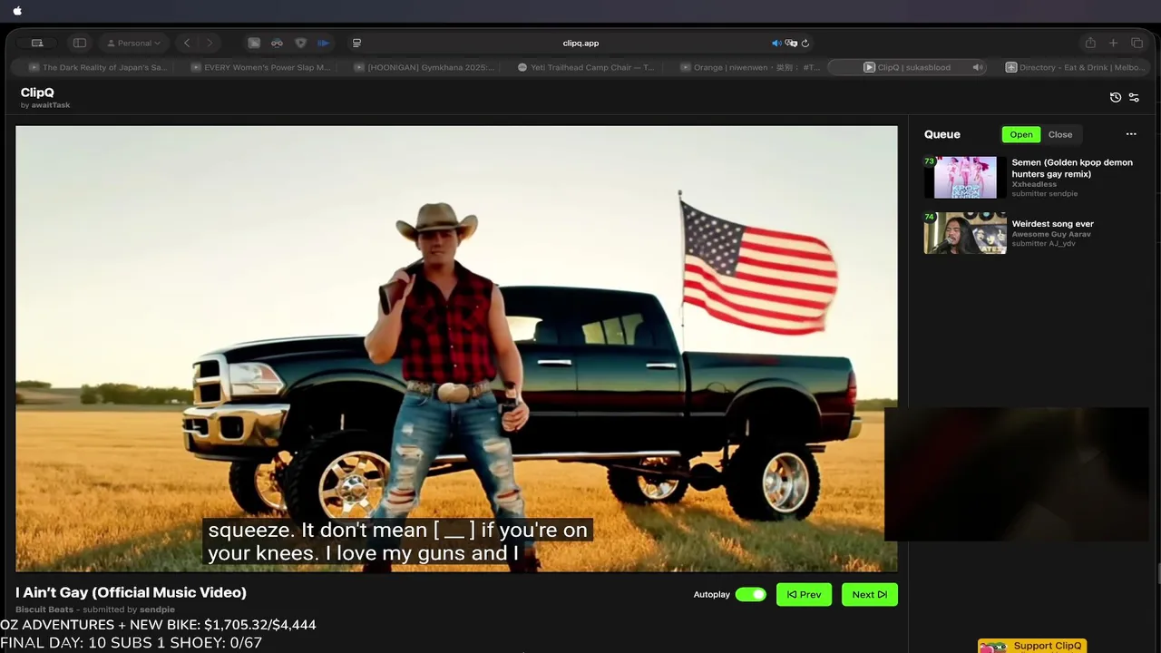Viewport: 1161px width, 653px height.
Task: Mute audio via the address bar speaker icon
Action: pyautogui.click(x=776, y=43)
